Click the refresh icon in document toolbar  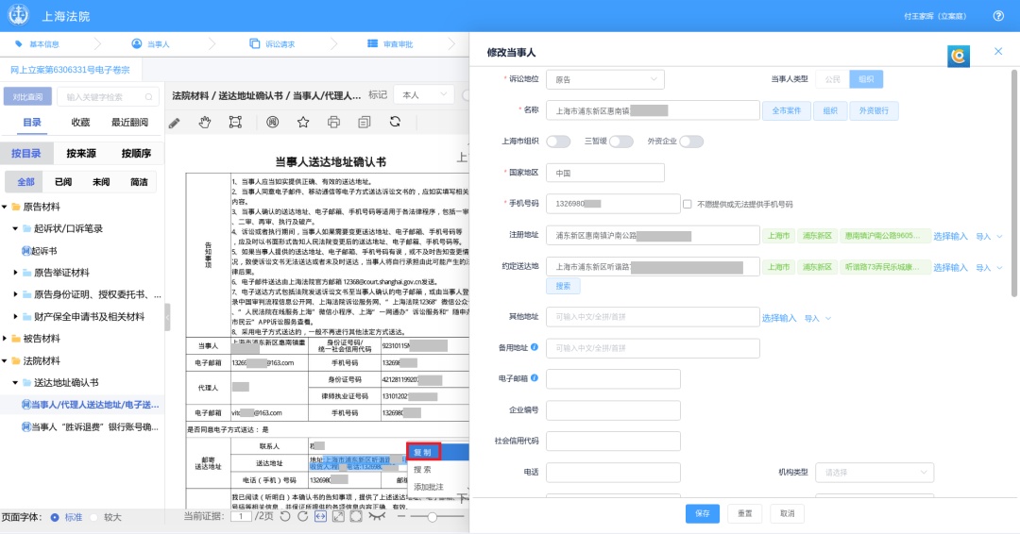395,123
